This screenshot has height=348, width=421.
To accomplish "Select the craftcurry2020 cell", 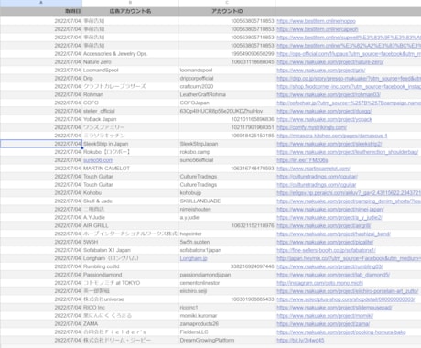I will click(227, 87).
